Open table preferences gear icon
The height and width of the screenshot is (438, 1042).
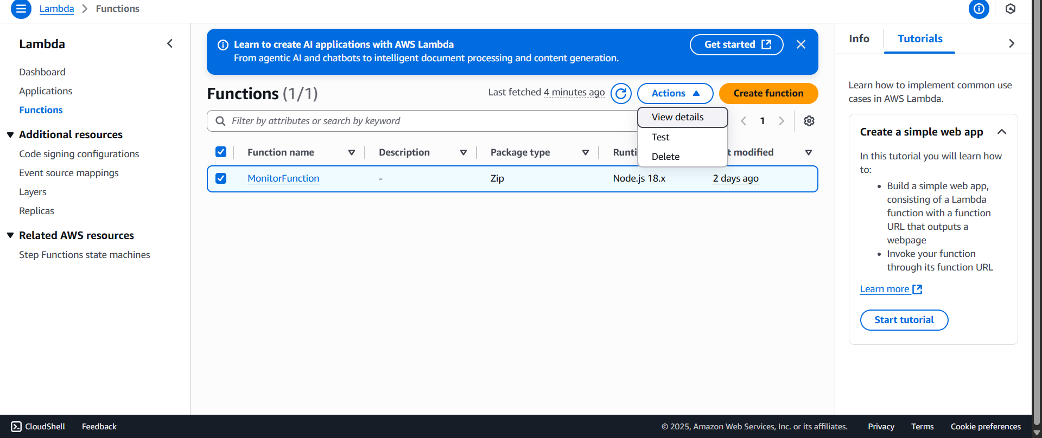pyautogui.click(x=809, y=121)
